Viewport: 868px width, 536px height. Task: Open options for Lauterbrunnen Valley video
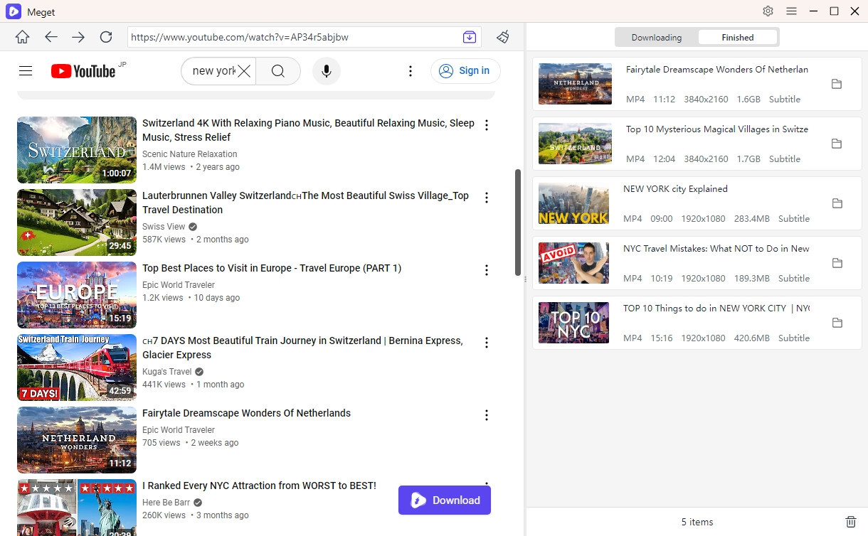coord(487,198)
